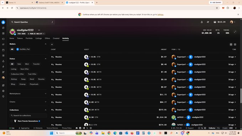Screen dimensions: 242x136
Task: Select the 0x24fd wallet filter chip
Action: (23, 49)
